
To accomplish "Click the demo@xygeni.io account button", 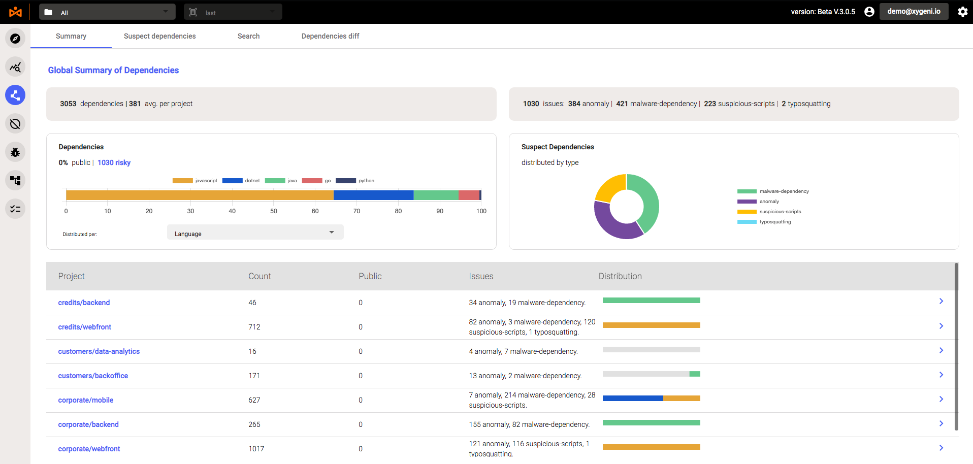I will coord(914,12).
